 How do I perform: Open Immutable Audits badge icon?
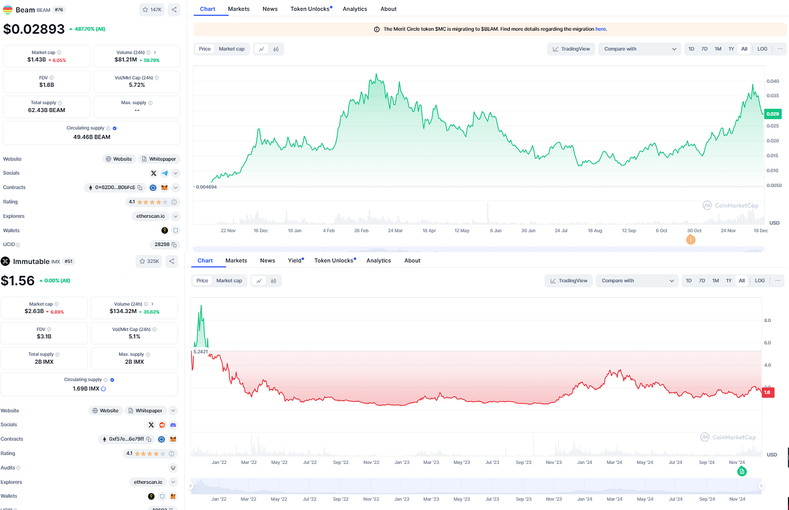pos(173,468)
